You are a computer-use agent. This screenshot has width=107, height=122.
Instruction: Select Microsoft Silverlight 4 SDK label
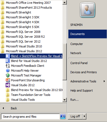point(23,22)
